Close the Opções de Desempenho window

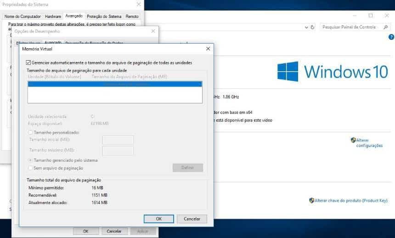pos(153,31)
